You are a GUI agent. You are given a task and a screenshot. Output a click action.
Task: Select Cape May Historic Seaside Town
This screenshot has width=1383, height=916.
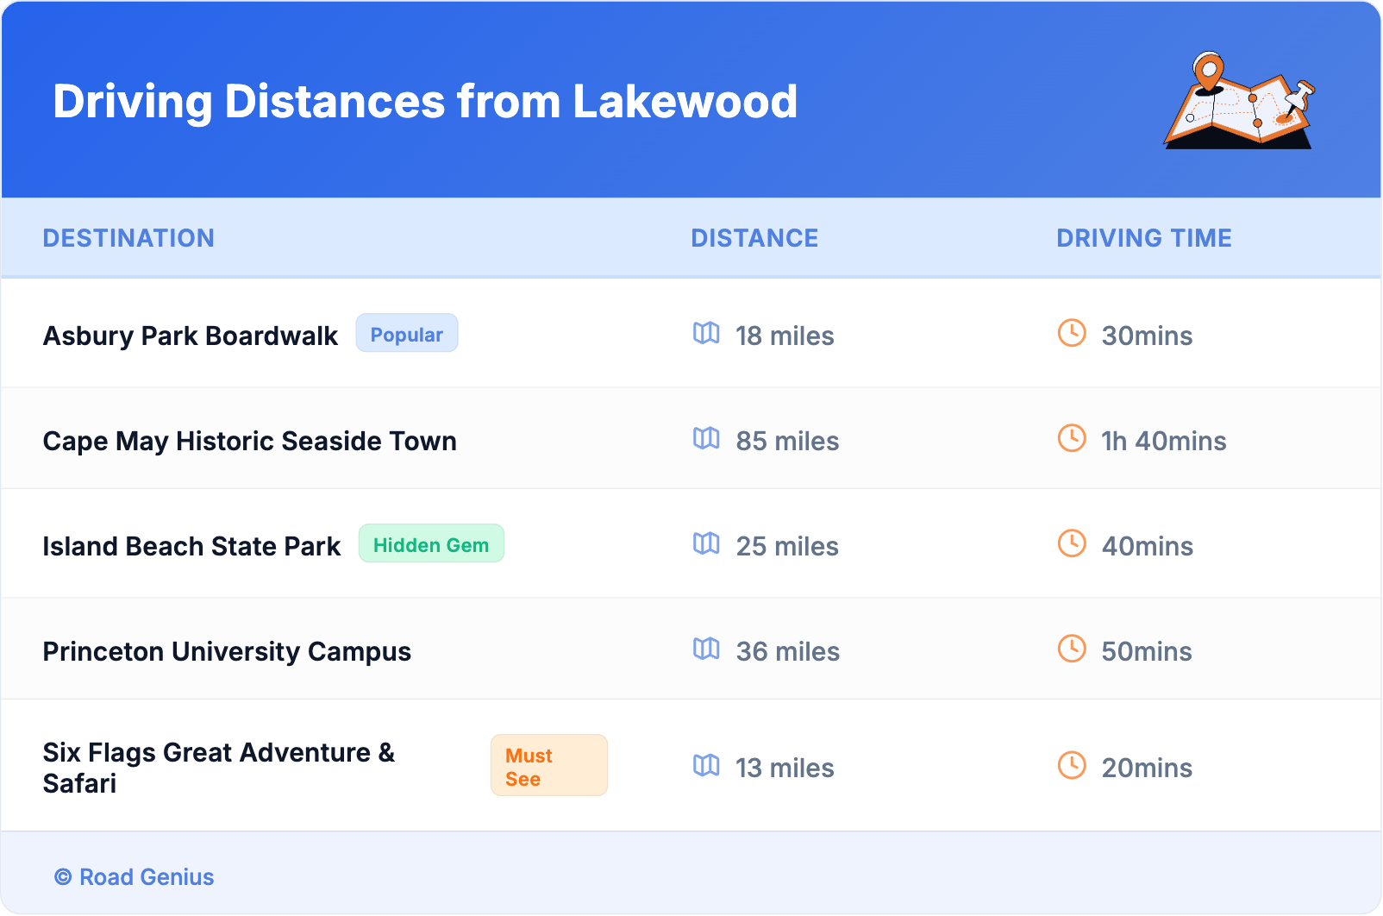point(249,441)
